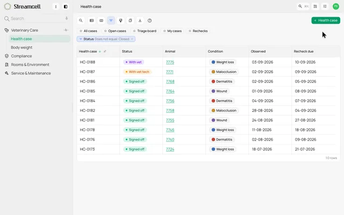344x215 pixels.
Task: Click the apps grid icon in header
Action: 315,6
